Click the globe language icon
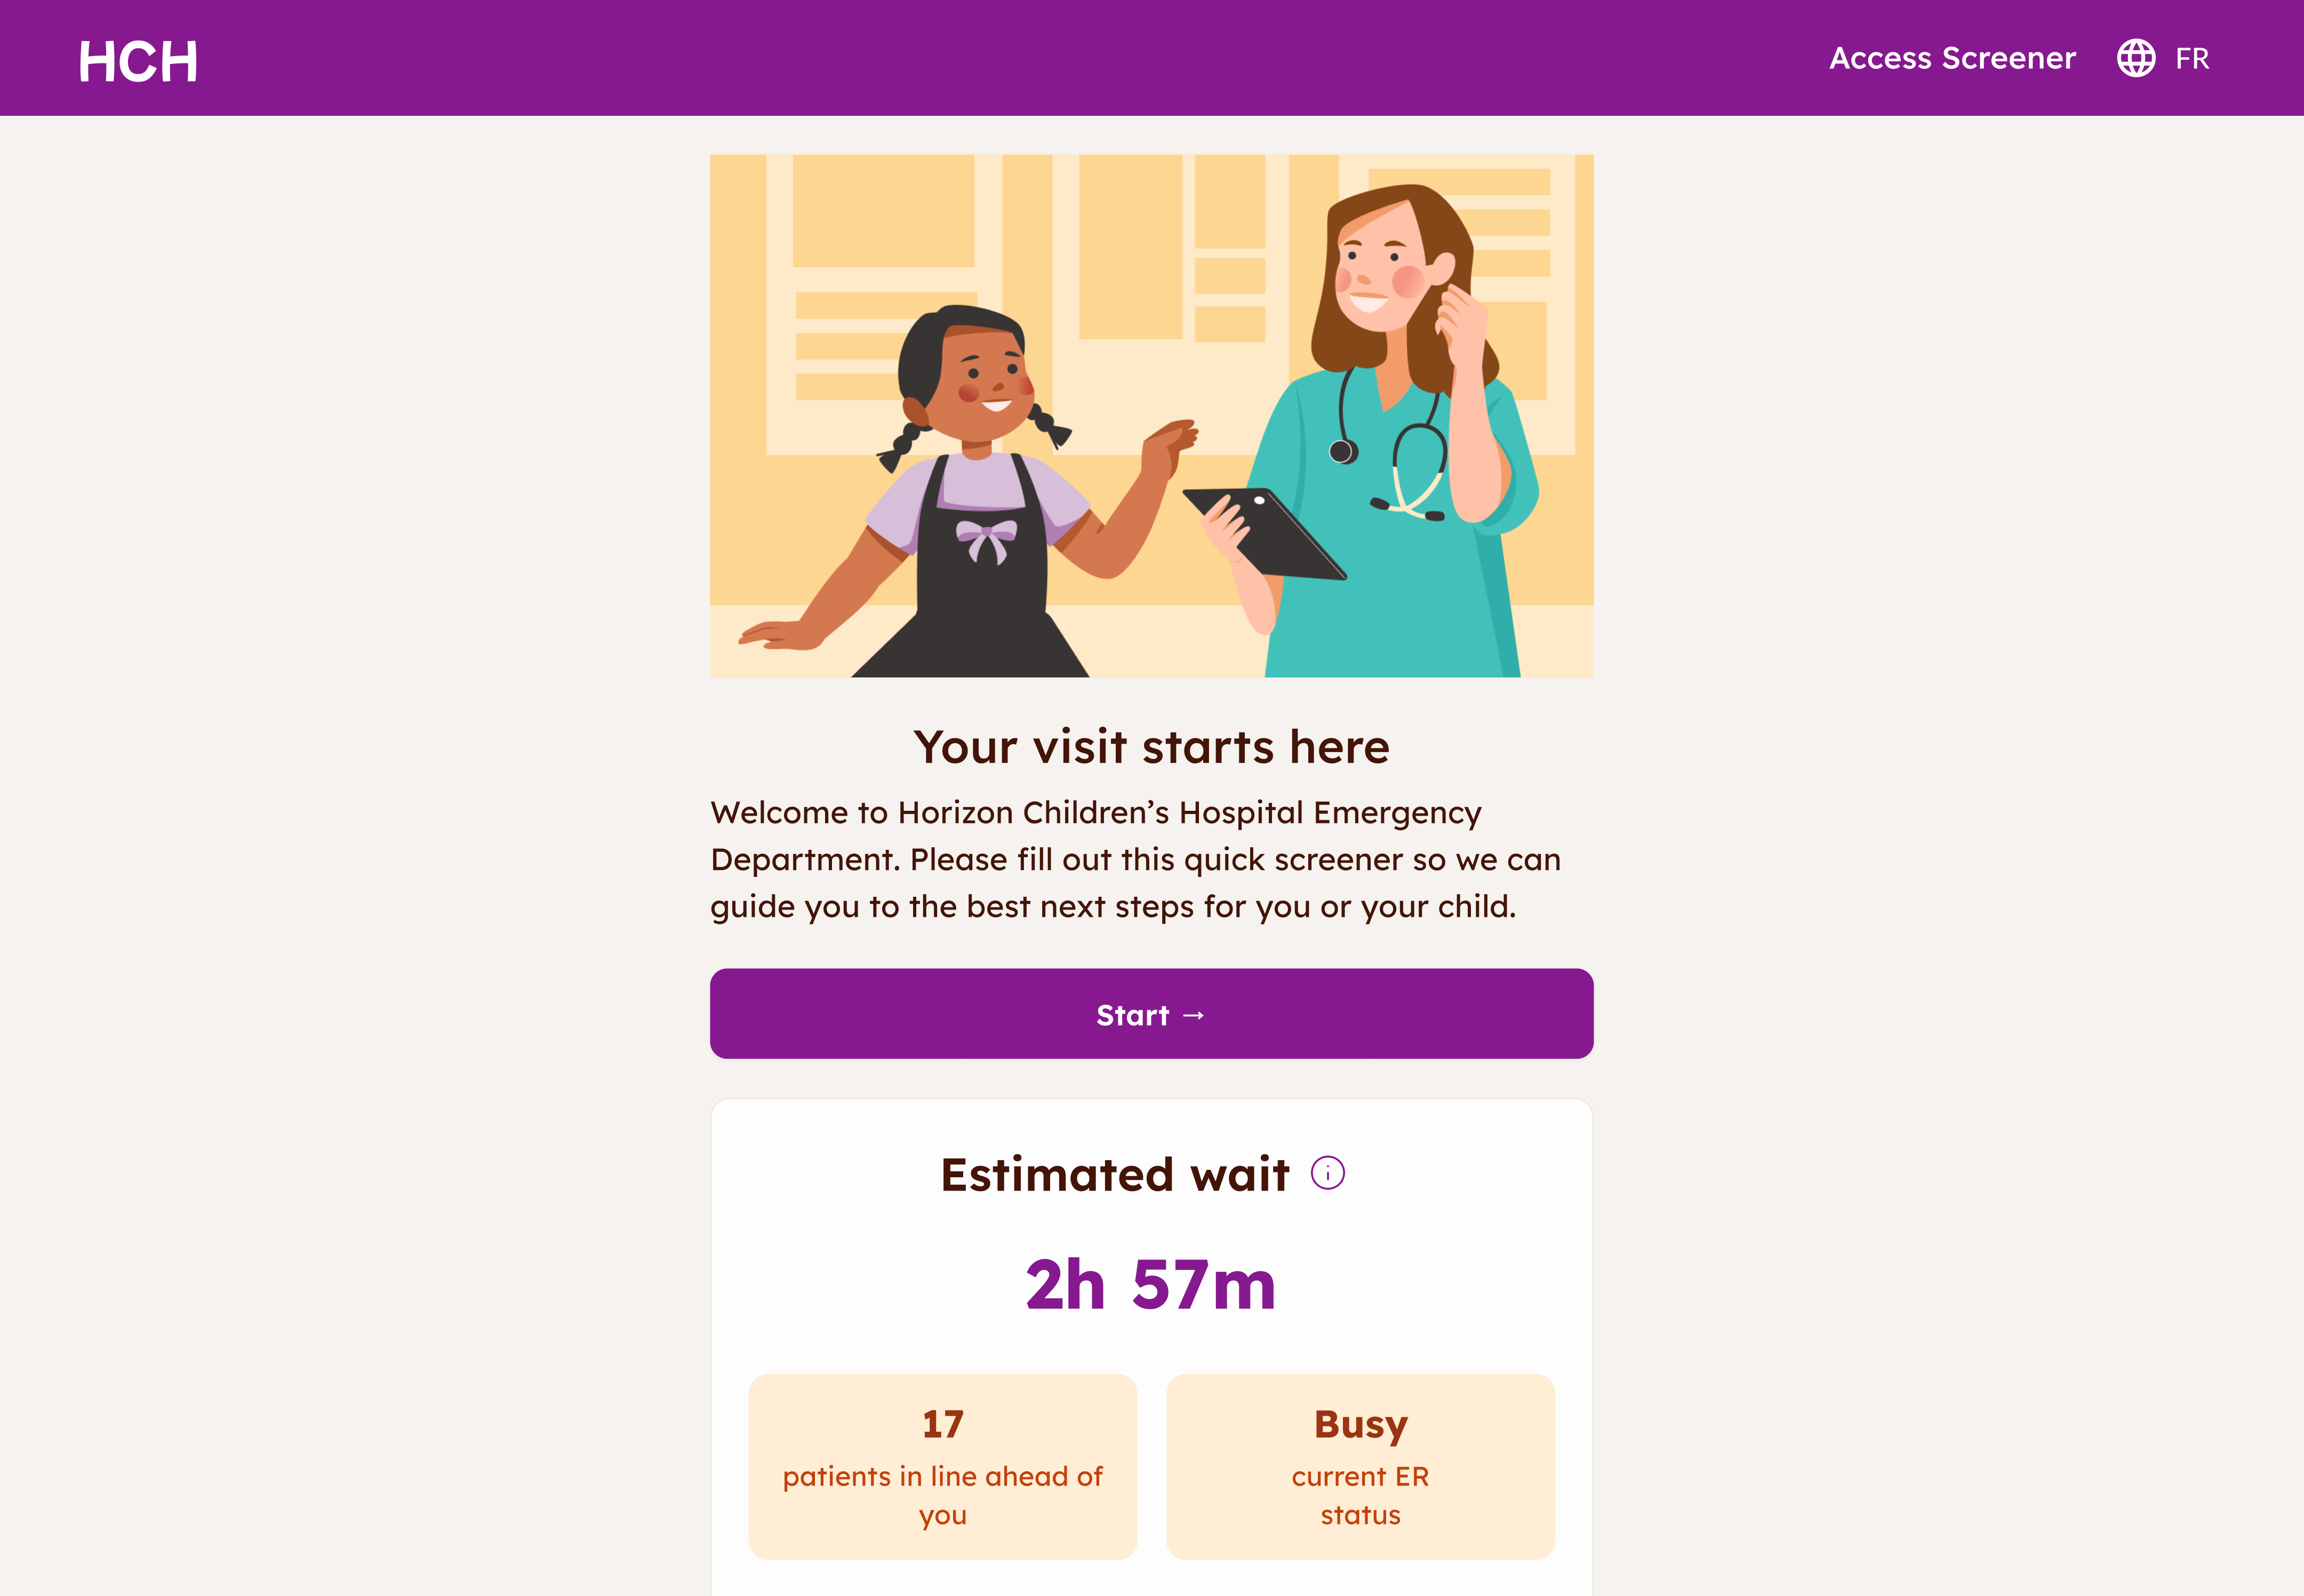This screenshot has width=2304, height=1596. (2135, 58)
